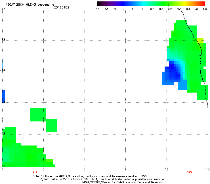This screenshot has height=184, width=210.
Task: Click the title 'ASCAT 25KM MLE-3 descending'
Action: click(30, 5)
